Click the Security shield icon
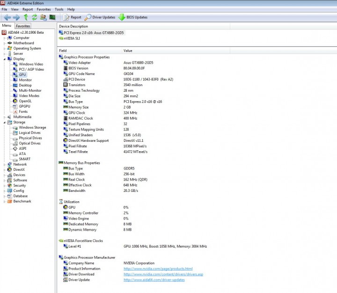Viewport: 337px width, 293px height. tap(9, 185)
